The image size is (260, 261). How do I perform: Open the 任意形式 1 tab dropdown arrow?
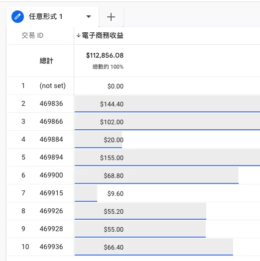pyautogui.click(x=89, y=16)
